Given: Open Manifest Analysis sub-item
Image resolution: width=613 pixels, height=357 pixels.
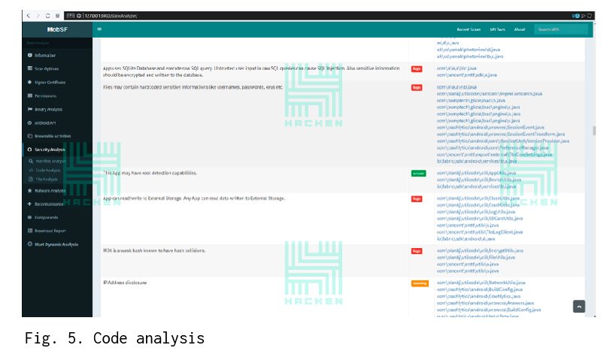Looking at the screenshot, I should tap(50, 161).
